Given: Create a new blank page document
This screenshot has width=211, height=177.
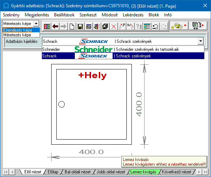Looking at the screenshot, I should point(72,26).
